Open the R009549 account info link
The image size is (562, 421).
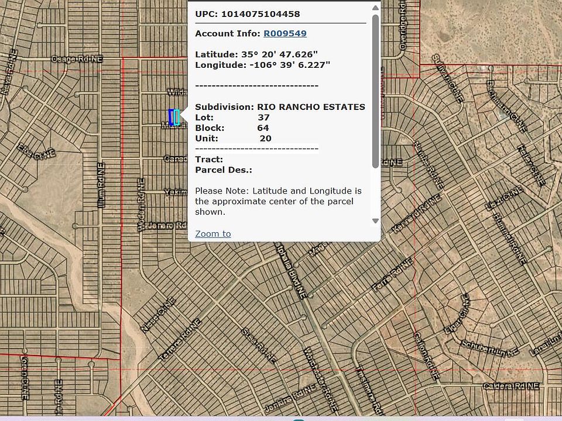click(x=285, y=34)
